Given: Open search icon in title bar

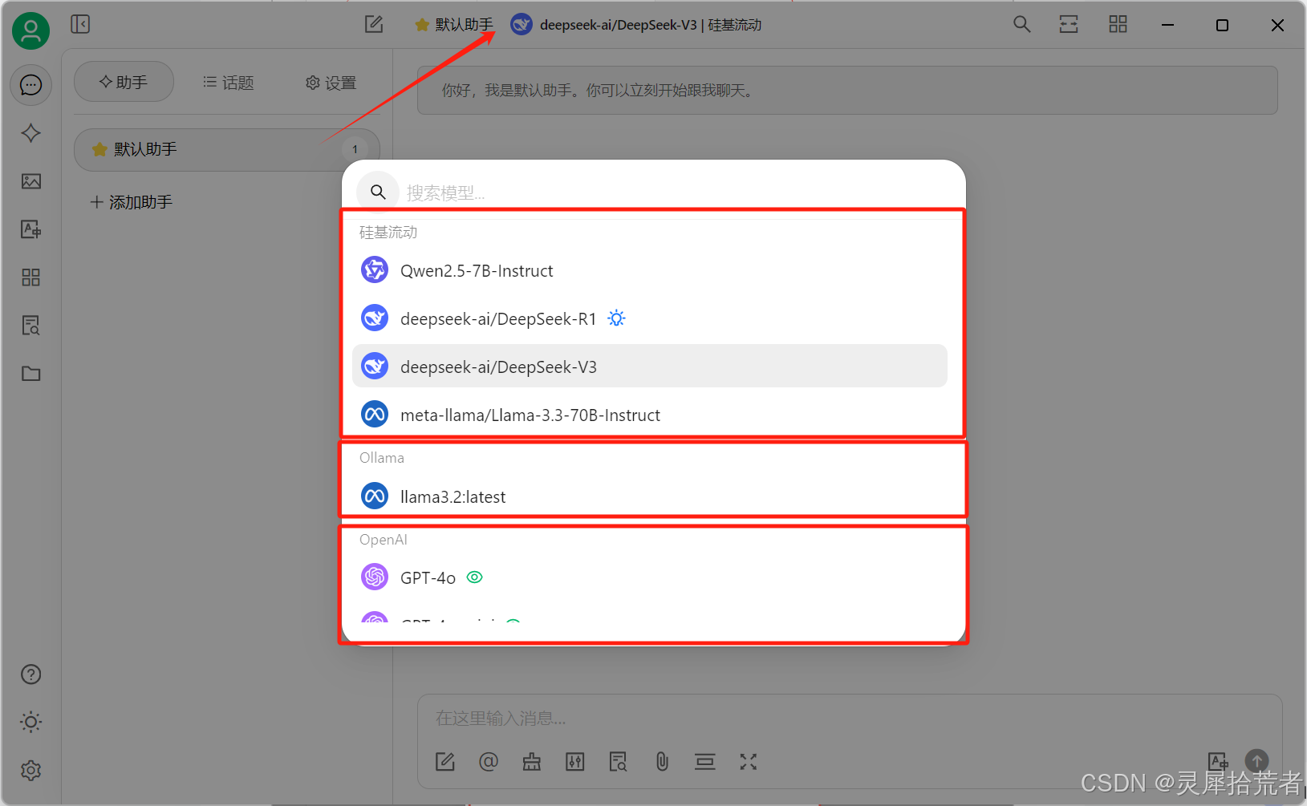Looking at the screenshot, I should point(1021,24).
